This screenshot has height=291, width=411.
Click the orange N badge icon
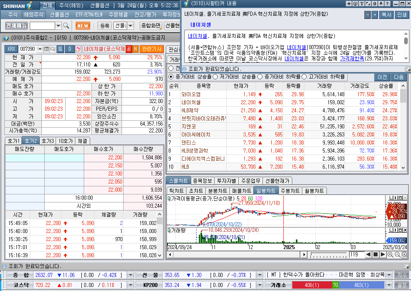(x=136, y=49)
